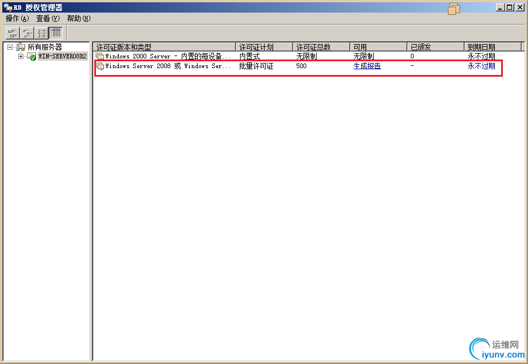Select the Windows 2000 Server license row text
Viewport: 528px width, 364px height.
pos(169,56)
